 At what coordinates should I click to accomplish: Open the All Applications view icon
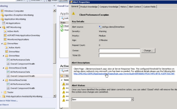pos(4,23)
